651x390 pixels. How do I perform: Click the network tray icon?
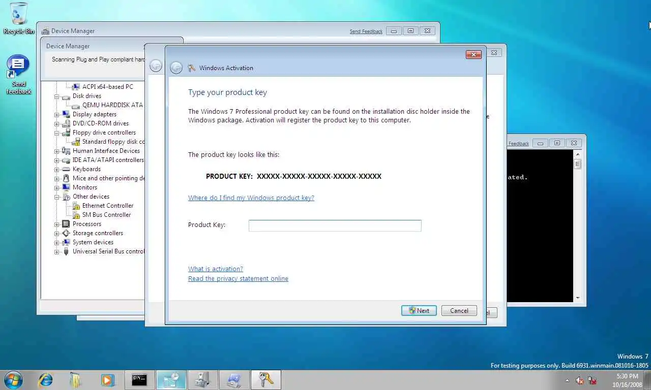[592, 380]
